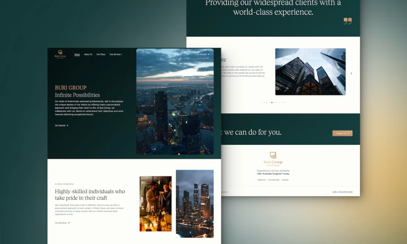Screen dimensions: 407x244
Task: Click the Contact Us button on the green banner
Action: pos(342,133)
